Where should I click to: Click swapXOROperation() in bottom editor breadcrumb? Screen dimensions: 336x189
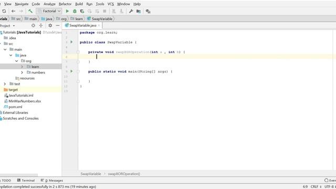click(x=124, y=174)
